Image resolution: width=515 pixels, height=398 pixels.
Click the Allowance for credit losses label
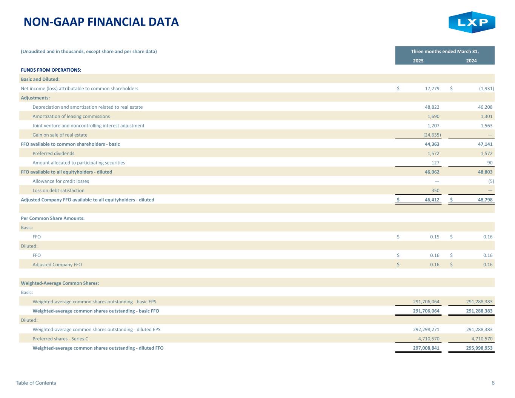click(x=61, y=181)
